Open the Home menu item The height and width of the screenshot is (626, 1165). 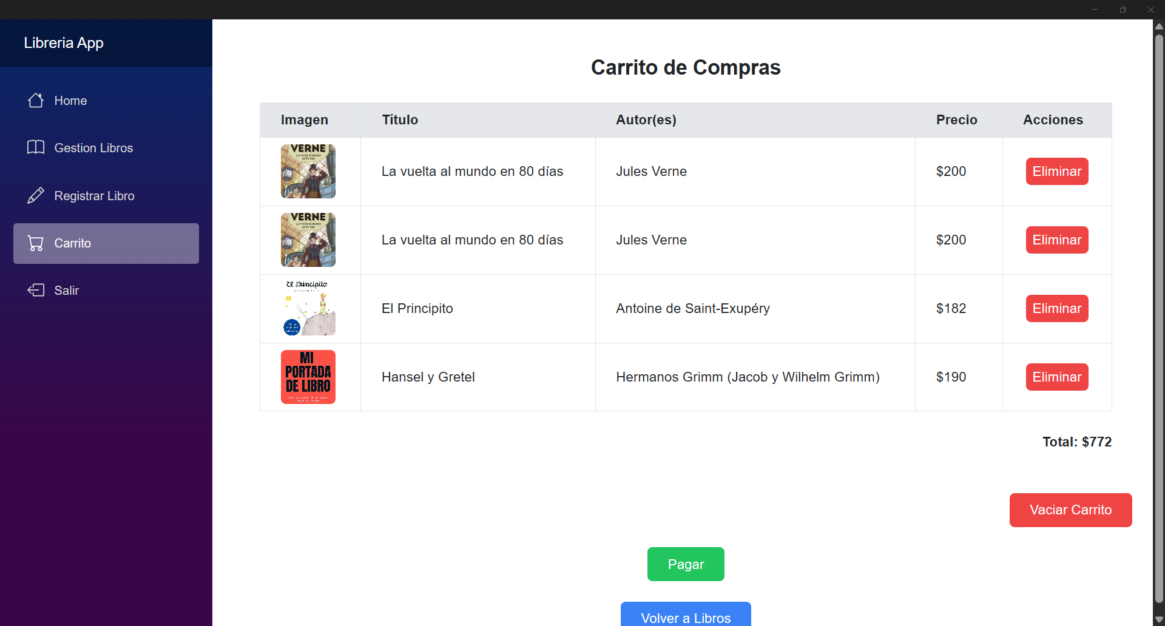tap(106, 101)
